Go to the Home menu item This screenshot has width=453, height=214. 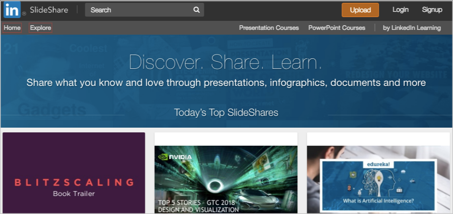click(x=12, y=28)
